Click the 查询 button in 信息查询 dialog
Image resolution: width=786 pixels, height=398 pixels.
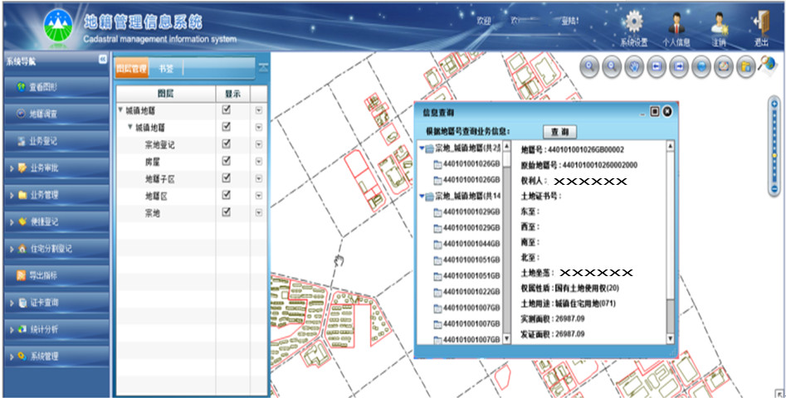point(560,132)
